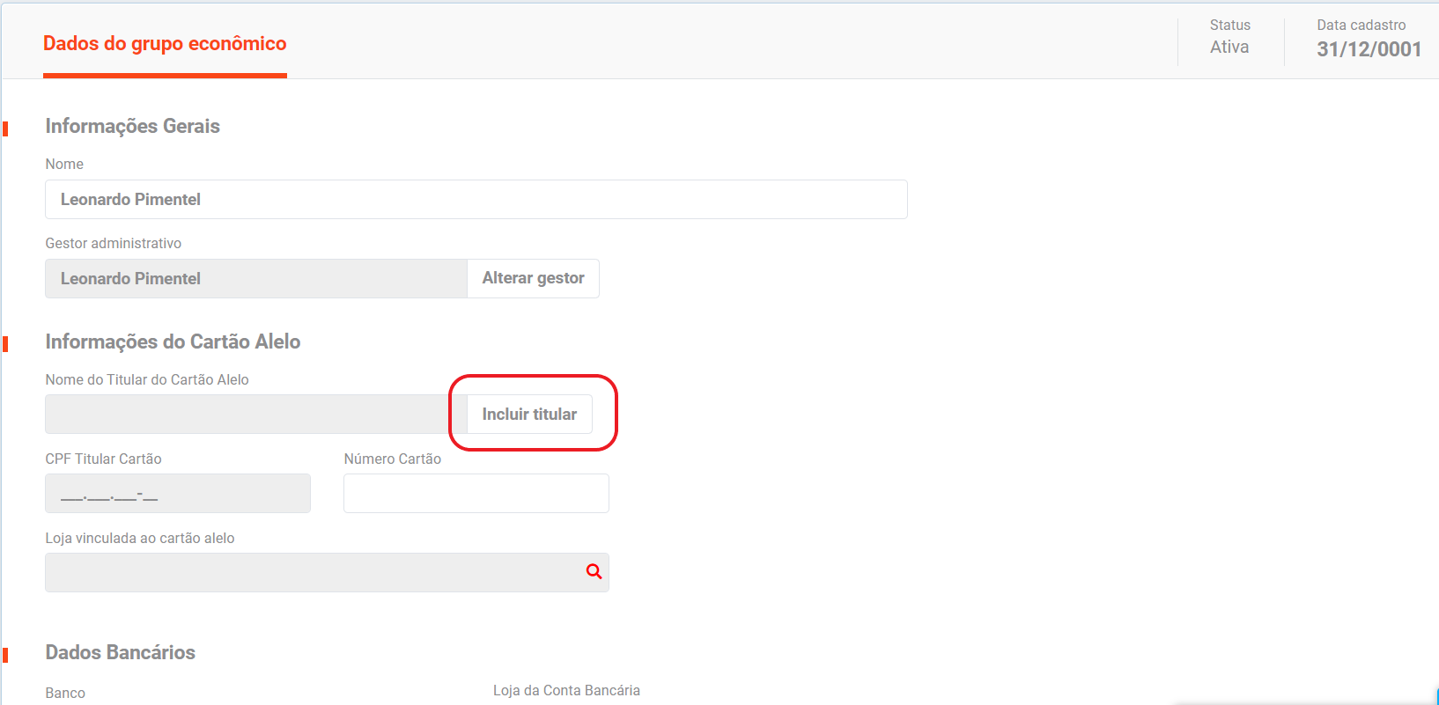Screen dimensions: 1439x705
Task: Click the Status header label
Action: [x=1229, y=26]
